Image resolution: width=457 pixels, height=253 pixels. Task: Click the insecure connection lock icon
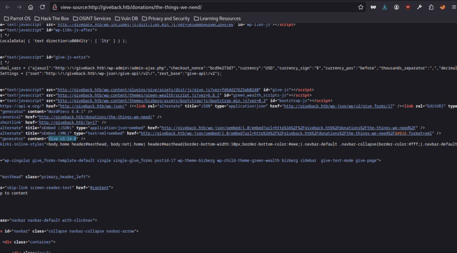click(54, 7)
